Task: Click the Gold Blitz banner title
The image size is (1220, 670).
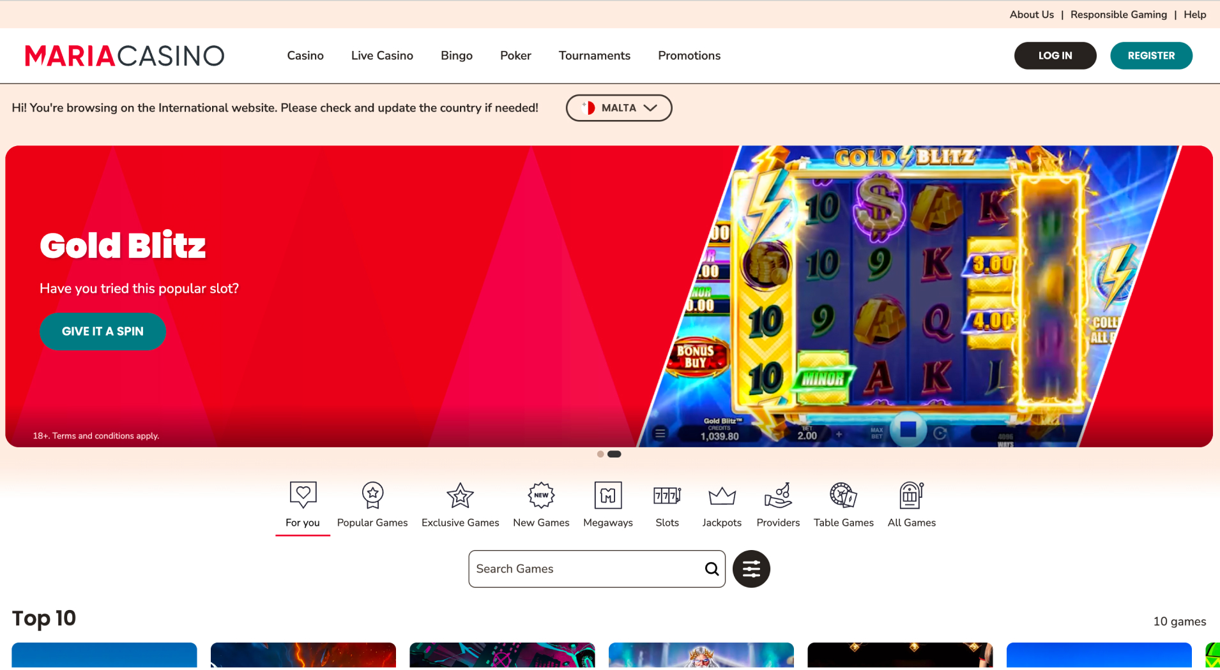Action: tap(123, 246)
